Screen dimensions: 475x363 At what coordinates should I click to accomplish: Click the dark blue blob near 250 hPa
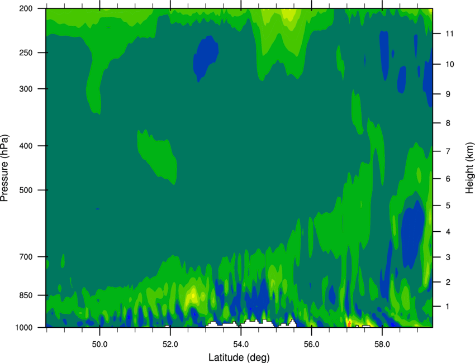(206, 58)
